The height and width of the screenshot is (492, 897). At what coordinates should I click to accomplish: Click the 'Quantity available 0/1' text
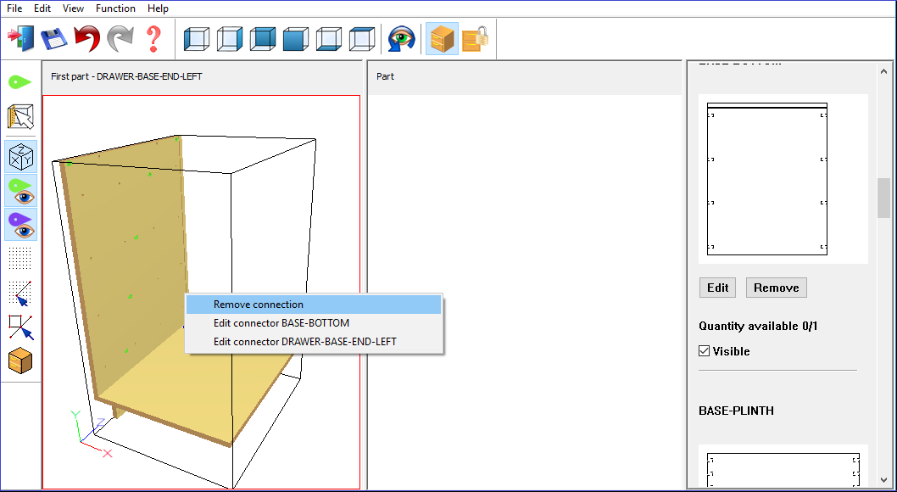pos(758,326)
